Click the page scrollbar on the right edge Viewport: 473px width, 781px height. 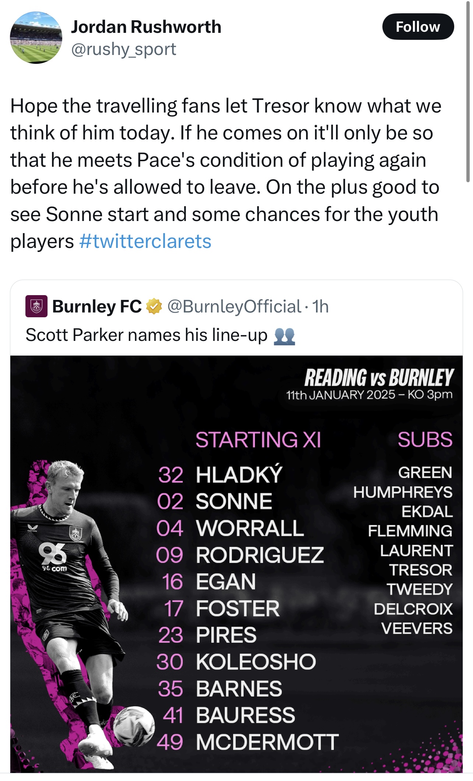pos(468,92)
